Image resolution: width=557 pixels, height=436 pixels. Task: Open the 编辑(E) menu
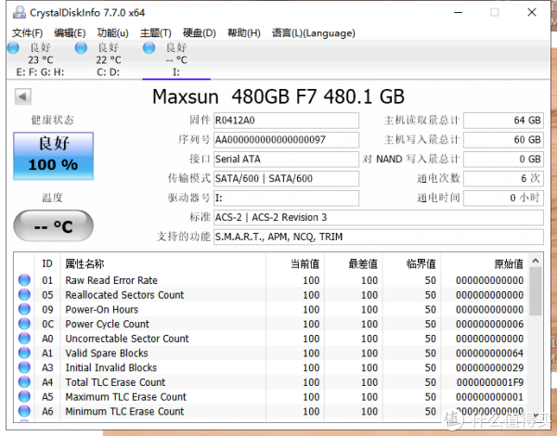click(70, 33)
